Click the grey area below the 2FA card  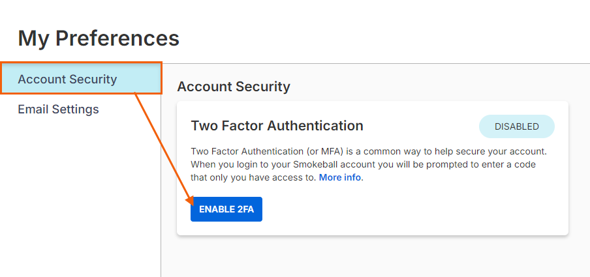[372, 257]
